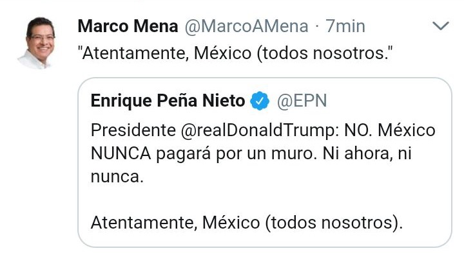Image resolution: width=464 pixels, height=253 pixels.
Task: Click the "Ni ahora, ni" phrase
Action: click(x=367, y=153)
